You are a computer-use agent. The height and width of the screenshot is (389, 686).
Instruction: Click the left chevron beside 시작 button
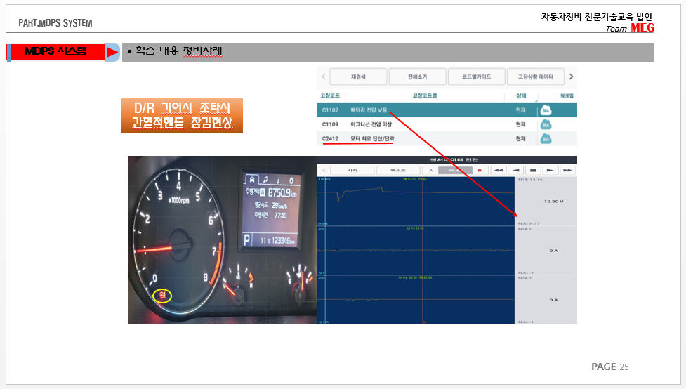click(x=323, y=170)
